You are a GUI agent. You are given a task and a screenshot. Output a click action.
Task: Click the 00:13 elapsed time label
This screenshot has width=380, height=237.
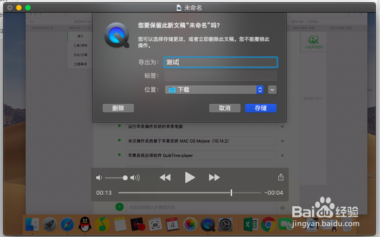(x=104, y=192)
